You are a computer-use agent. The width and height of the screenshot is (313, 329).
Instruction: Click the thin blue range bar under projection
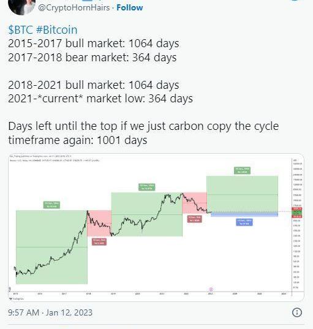[x=244, y=214]
